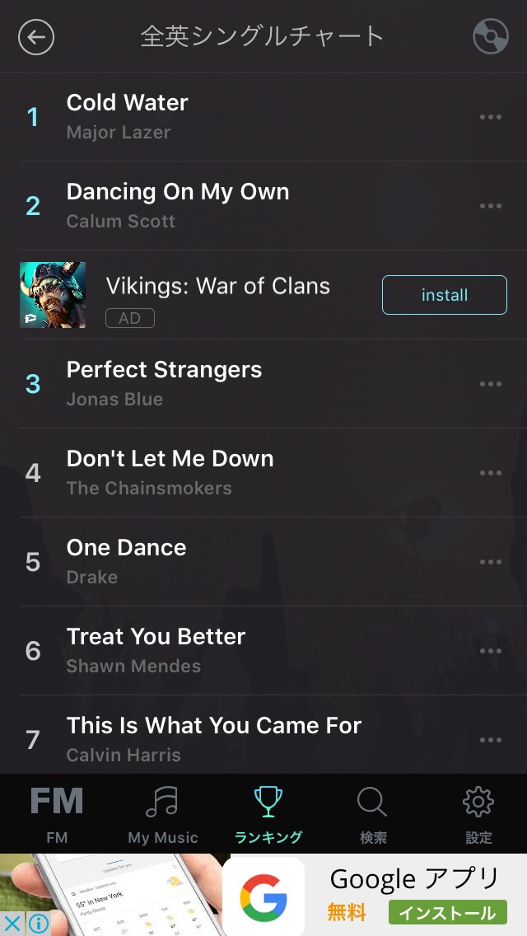Open more options for Cold Water

(x=491, y=117)
